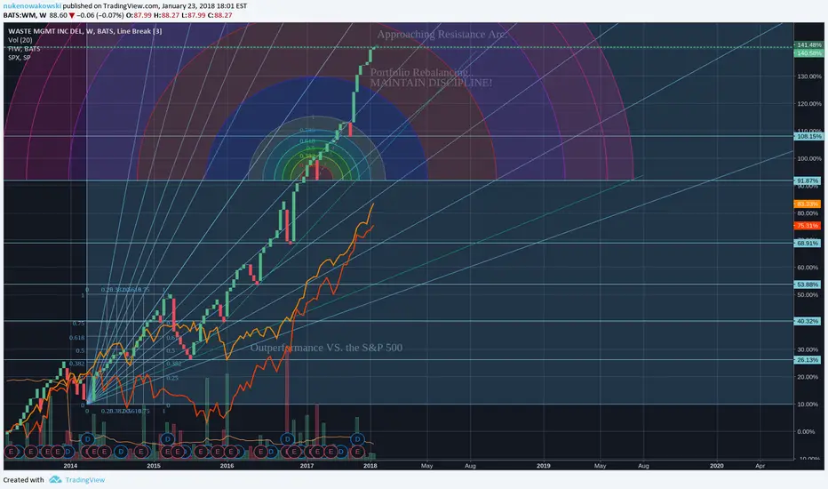
Task: Select the Vol (20) indicator legend
Action: tap(20, 40)
